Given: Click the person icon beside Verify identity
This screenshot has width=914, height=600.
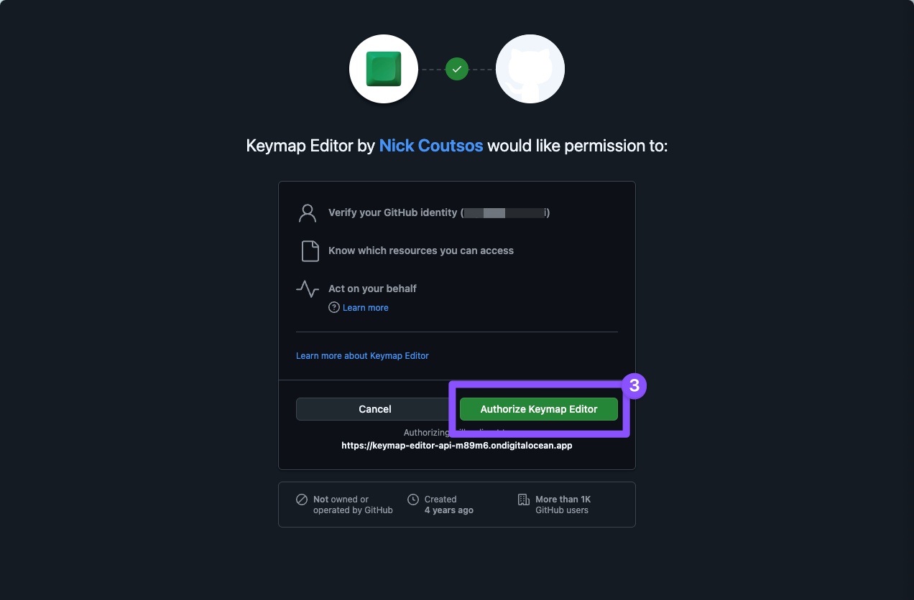Looking at the screenshot, I should 308,213.
